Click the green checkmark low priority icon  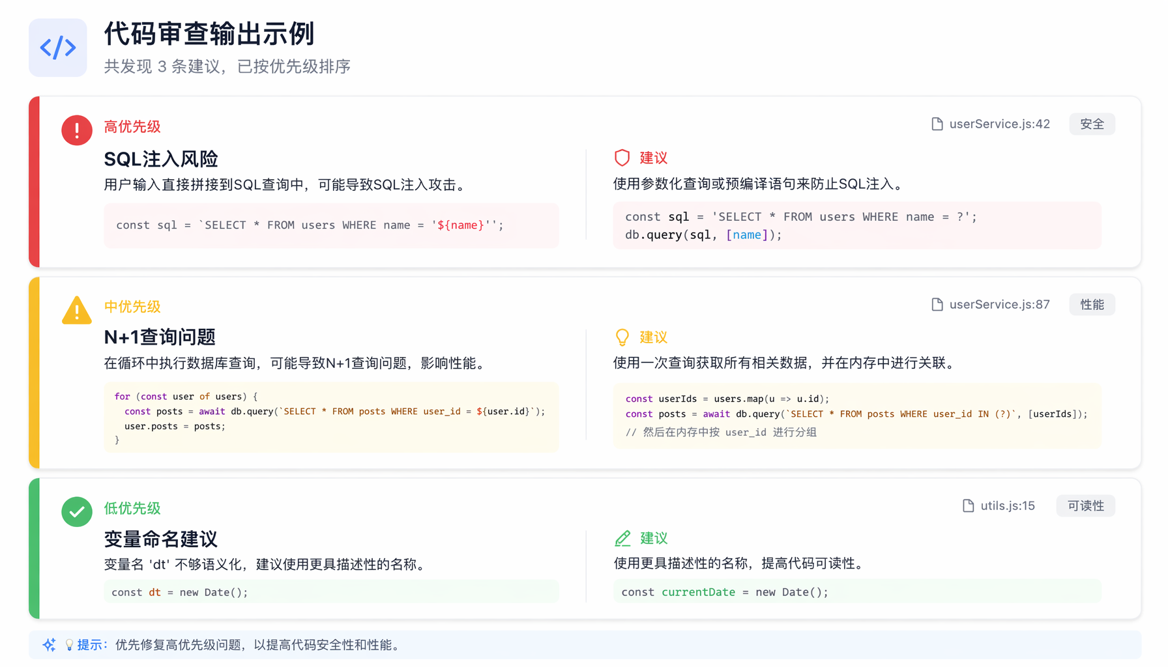pos(77,511)
